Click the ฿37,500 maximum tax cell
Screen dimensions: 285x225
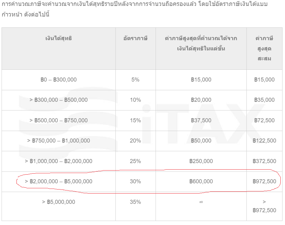[201, 120]
